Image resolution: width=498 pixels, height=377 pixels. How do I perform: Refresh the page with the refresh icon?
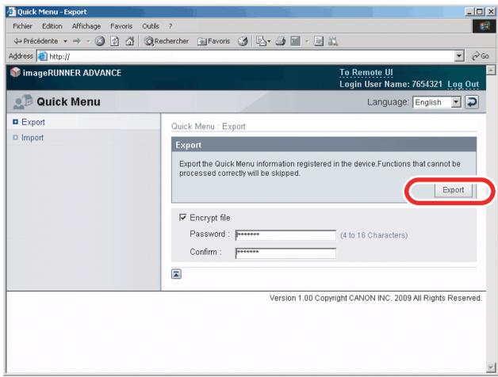point(115,41)
